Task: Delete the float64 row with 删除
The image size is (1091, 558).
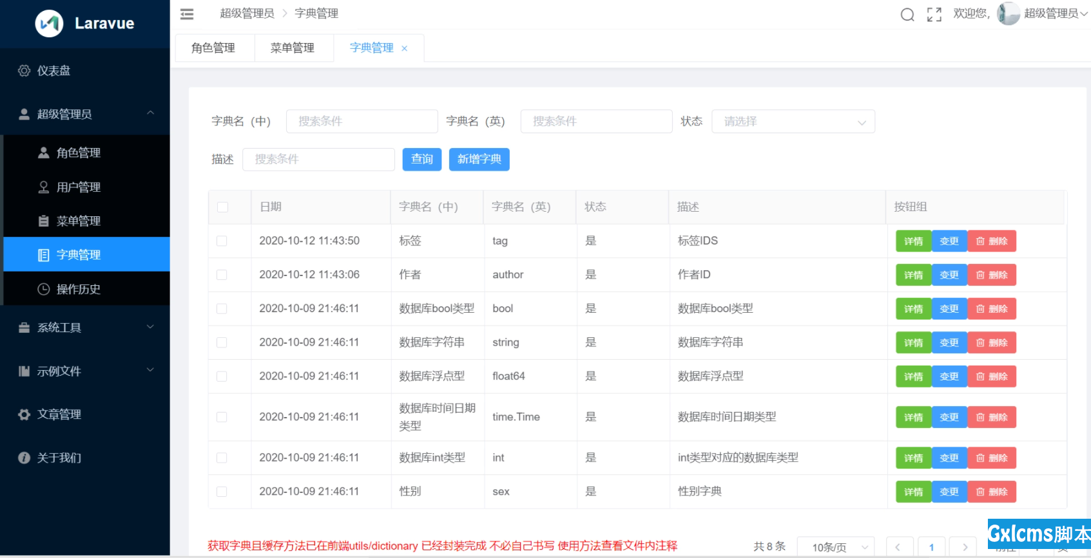Action: click(x=992, y=377)
